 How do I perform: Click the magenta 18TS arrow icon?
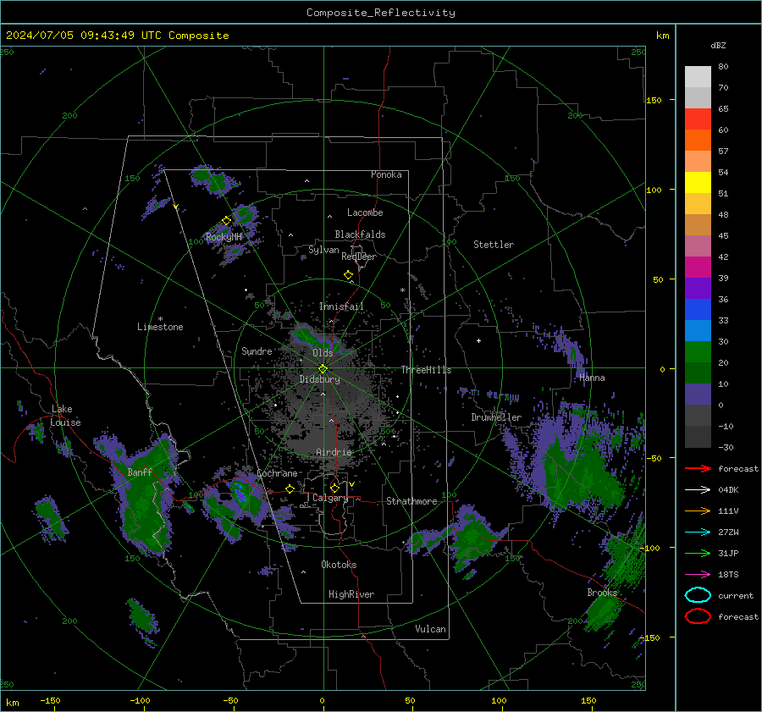coord(698,575)
